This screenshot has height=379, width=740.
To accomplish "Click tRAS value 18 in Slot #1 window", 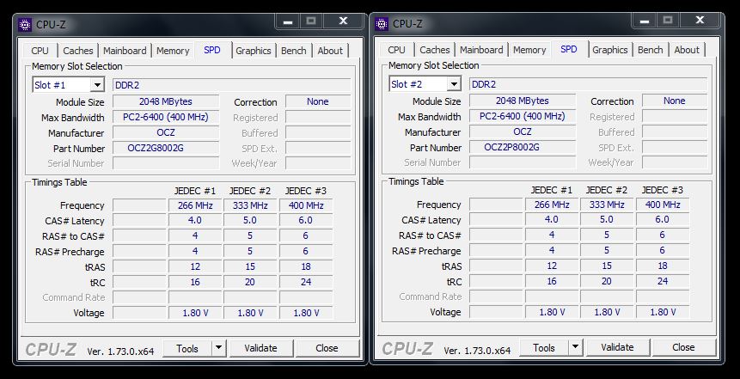I will [306, 267].
